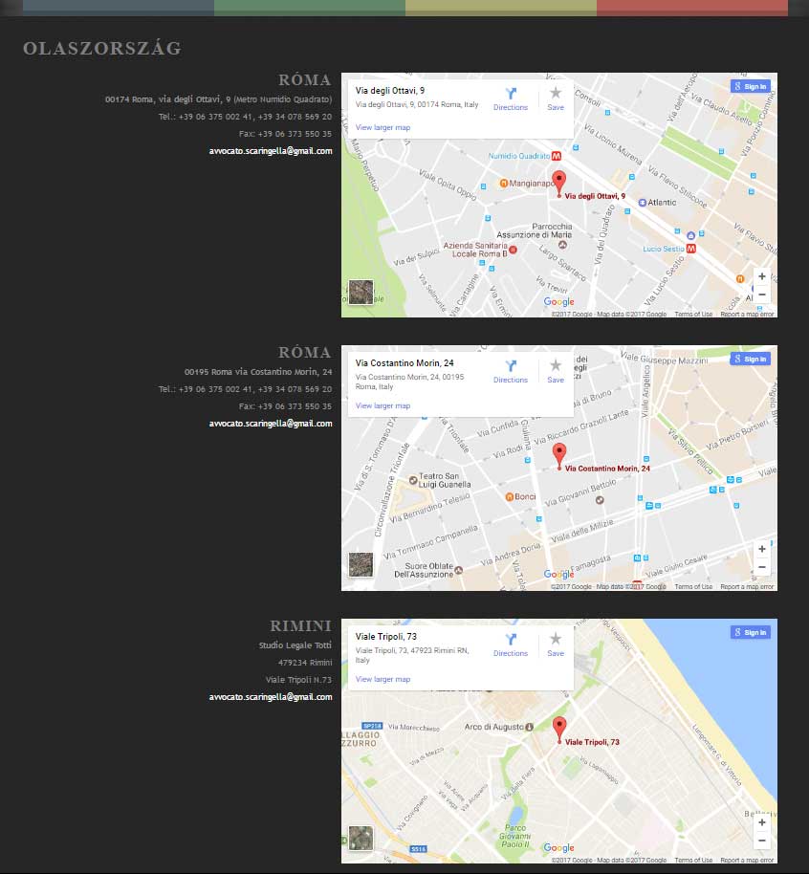Toggle satellite imagery on the Rimini map

tap(361, 838)
